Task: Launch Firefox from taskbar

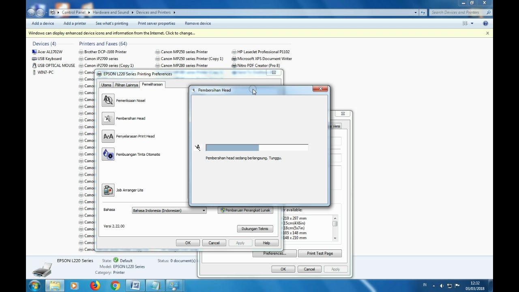Action: (95, 286)
